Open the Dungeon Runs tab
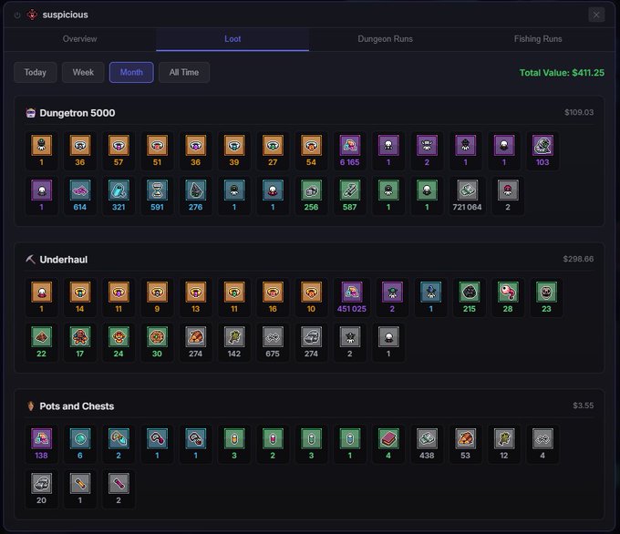The width and height of the screenshot is (620, 534). [x=385, y=39]
